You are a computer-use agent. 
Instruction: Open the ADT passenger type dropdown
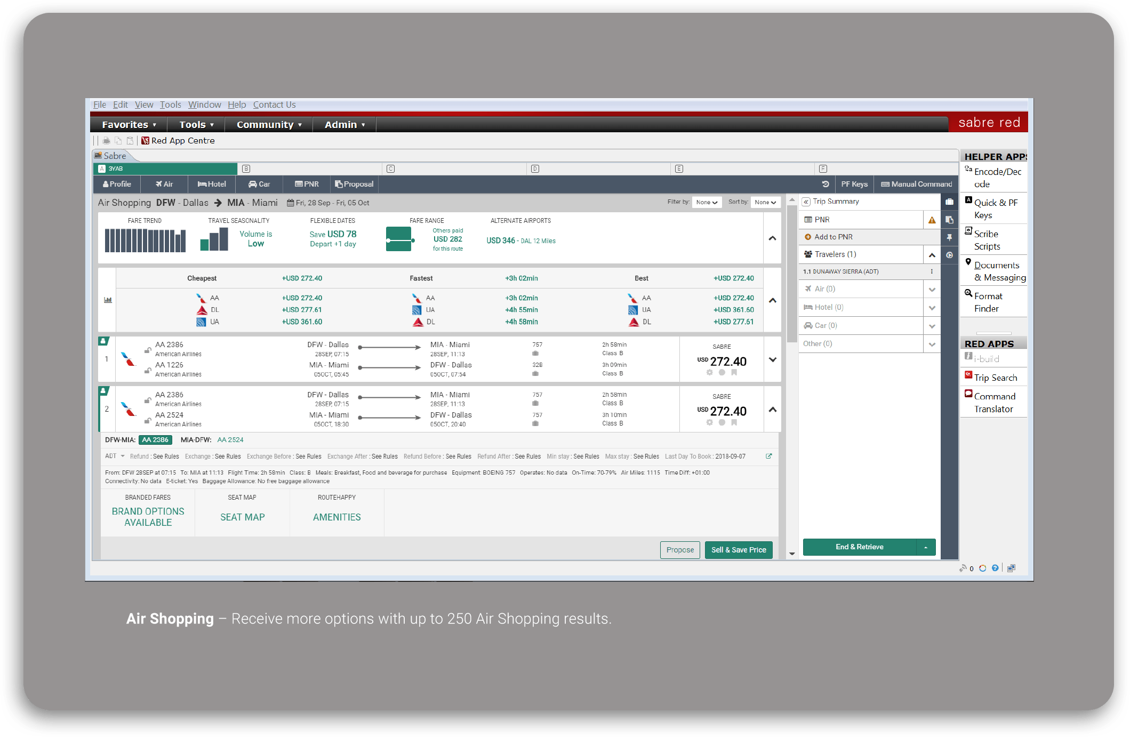point(115,456)
